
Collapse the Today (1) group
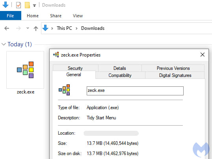pos(4,44)
